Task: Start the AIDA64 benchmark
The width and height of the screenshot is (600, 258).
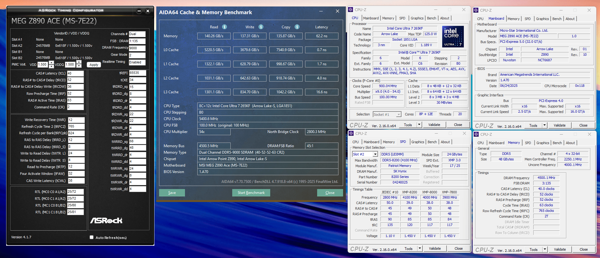Action: 251,193
